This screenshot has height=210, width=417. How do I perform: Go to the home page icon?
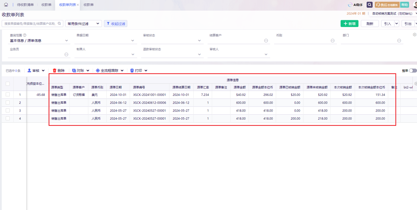6,5
